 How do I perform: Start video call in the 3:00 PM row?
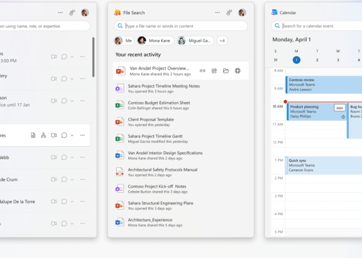(x=54, y=57)
